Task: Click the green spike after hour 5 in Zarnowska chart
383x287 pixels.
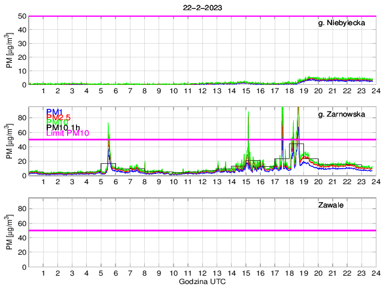Action: coord(108,126)
